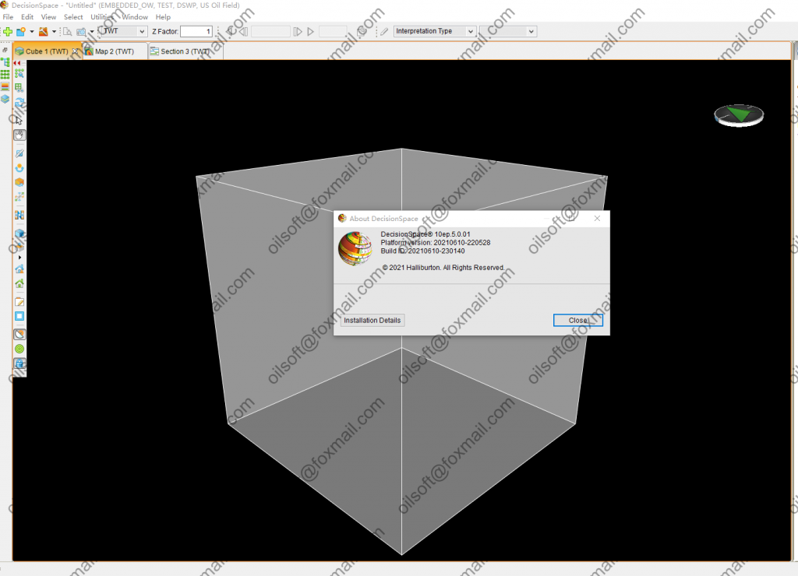
Task: Click the blue 3D cube icon
Action: click(x=19, y=234)
